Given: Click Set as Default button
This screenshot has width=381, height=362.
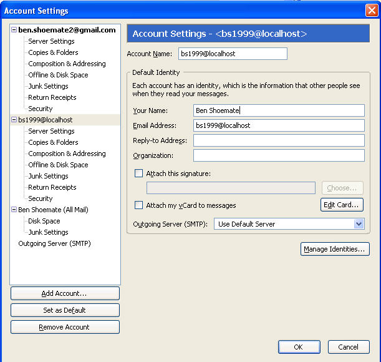Looking at the screenshot, I should click(x=65, y=310).
